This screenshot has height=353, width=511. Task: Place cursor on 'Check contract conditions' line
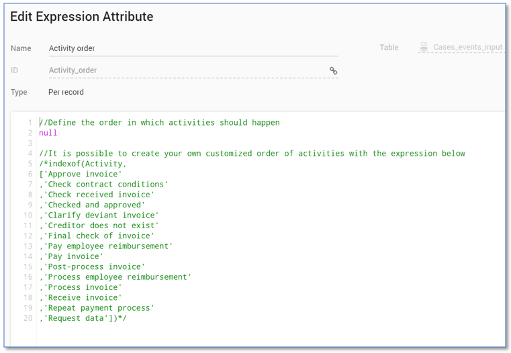[104, 185]
